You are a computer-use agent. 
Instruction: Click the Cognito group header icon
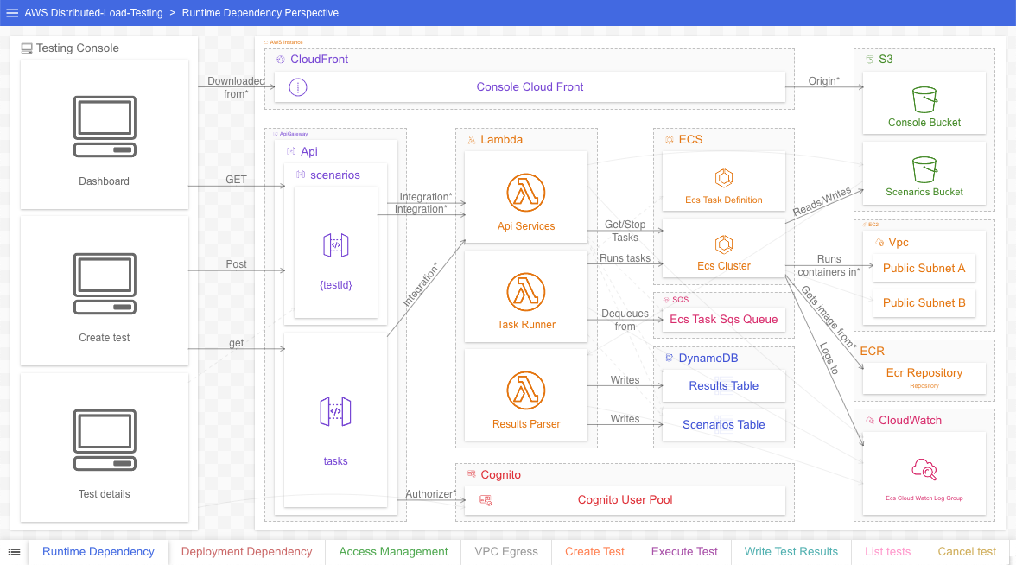472,475
